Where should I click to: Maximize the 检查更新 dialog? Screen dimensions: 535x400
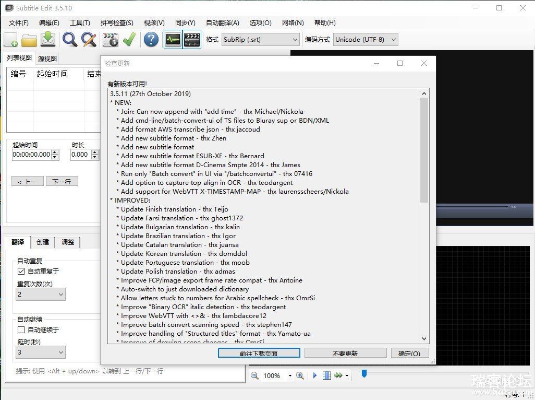pos(400,63)
